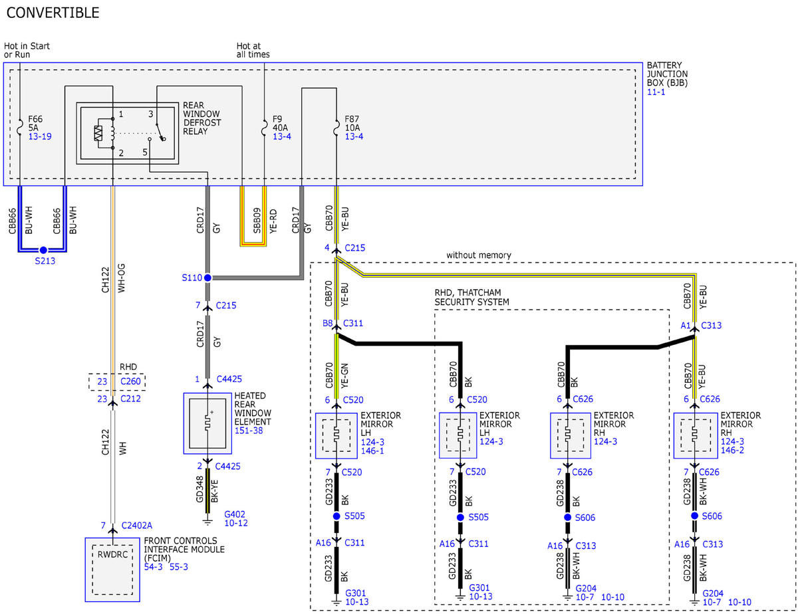Click the CONVERTIBLE diagram title
798x616 pixels.
pos(53,13)
